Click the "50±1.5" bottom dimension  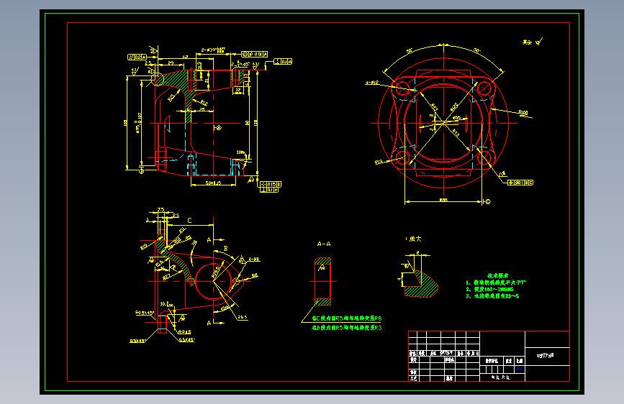click(x=213, y=183)
